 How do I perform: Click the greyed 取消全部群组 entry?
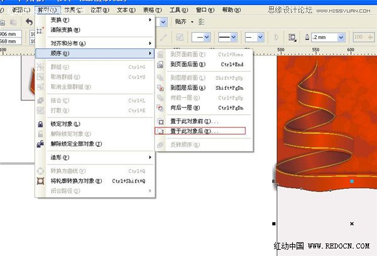[x=95, y=87]
